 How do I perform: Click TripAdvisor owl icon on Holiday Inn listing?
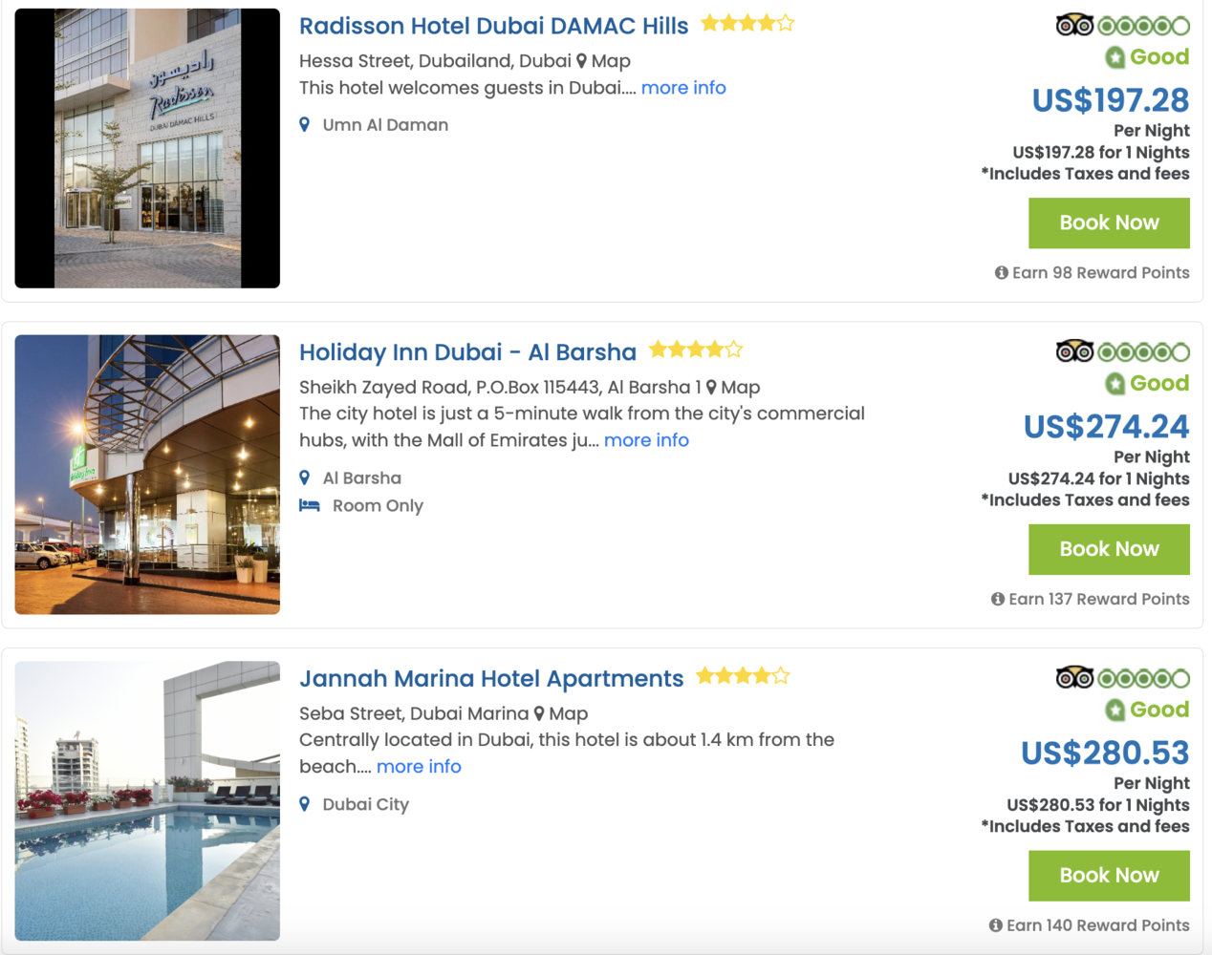click(x=1074, y=351)
